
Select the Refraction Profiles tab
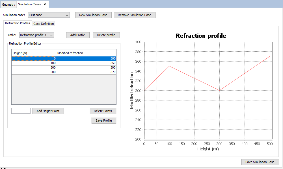[18, 23]
